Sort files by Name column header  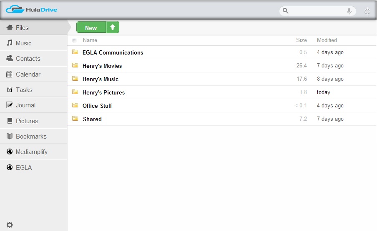point(90,40)
